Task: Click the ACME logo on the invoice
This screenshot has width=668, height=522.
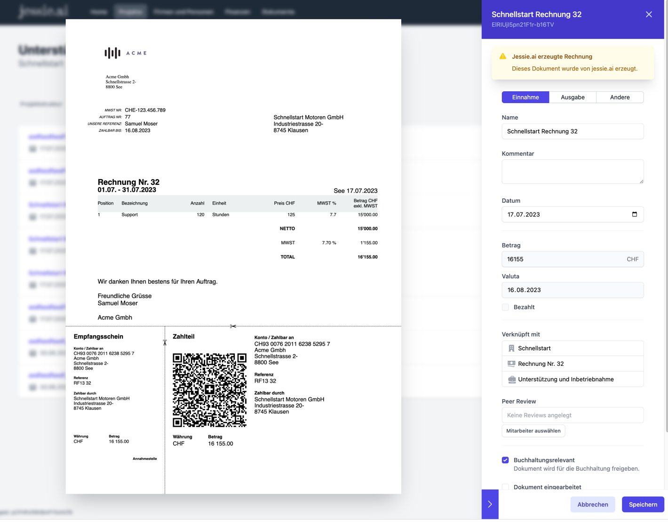Action: (x=125, y=53)
